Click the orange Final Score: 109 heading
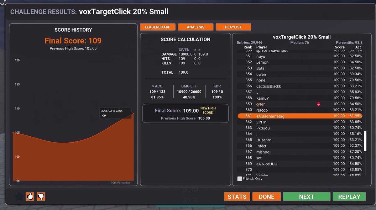Screen dimensions: 376x210 point(73,41)
